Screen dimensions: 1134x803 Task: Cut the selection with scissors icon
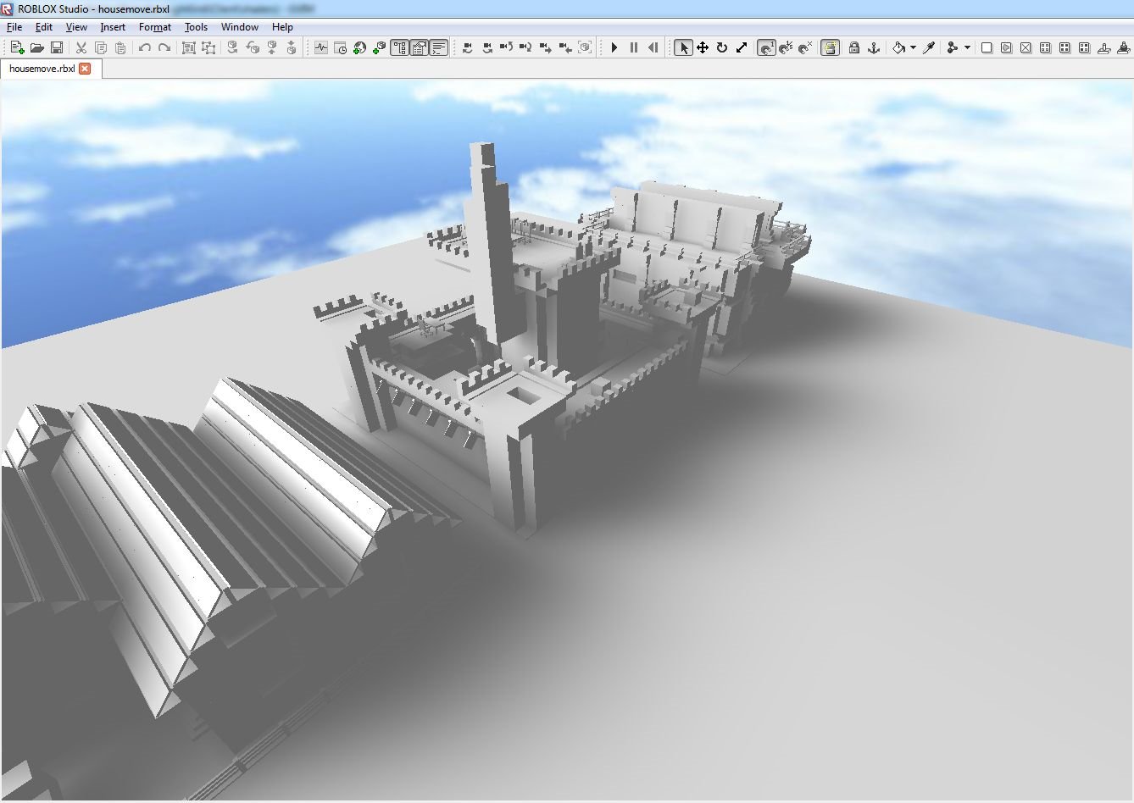tap(81, 48)
